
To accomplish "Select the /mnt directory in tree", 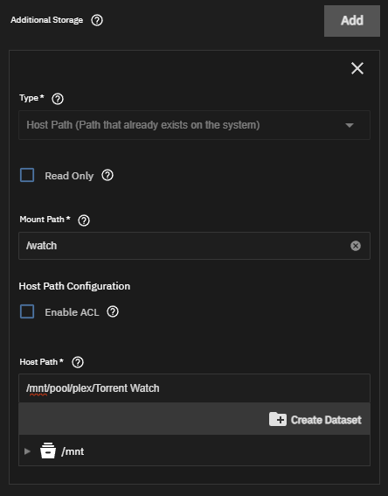I will click(73, 451).
